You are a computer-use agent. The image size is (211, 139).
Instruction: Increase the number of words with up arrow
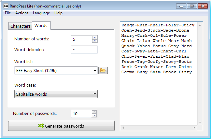click(95, 37)
